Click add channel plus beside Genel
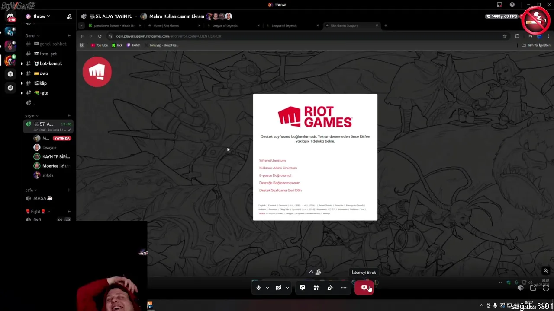 (69, 36)
